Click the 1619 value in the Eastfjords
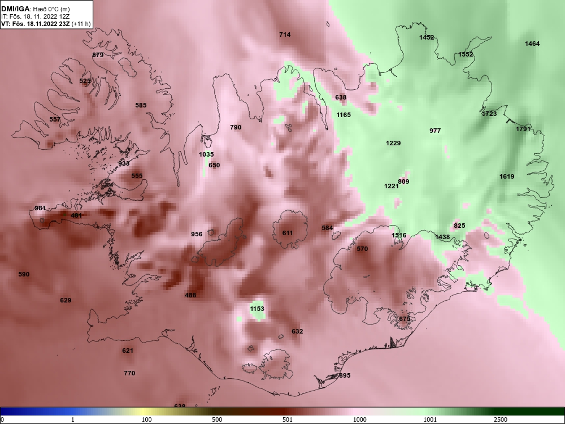The image size is (565, 424). [507, 176]
